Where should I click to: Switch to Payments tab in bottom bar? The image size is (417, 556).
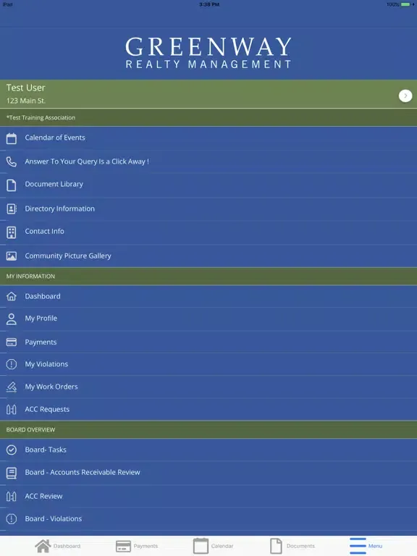(137, 546)
